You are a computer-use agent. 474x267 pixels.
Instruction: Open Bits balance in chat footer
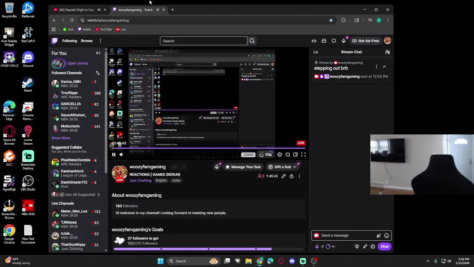click(x=319, y=247)
